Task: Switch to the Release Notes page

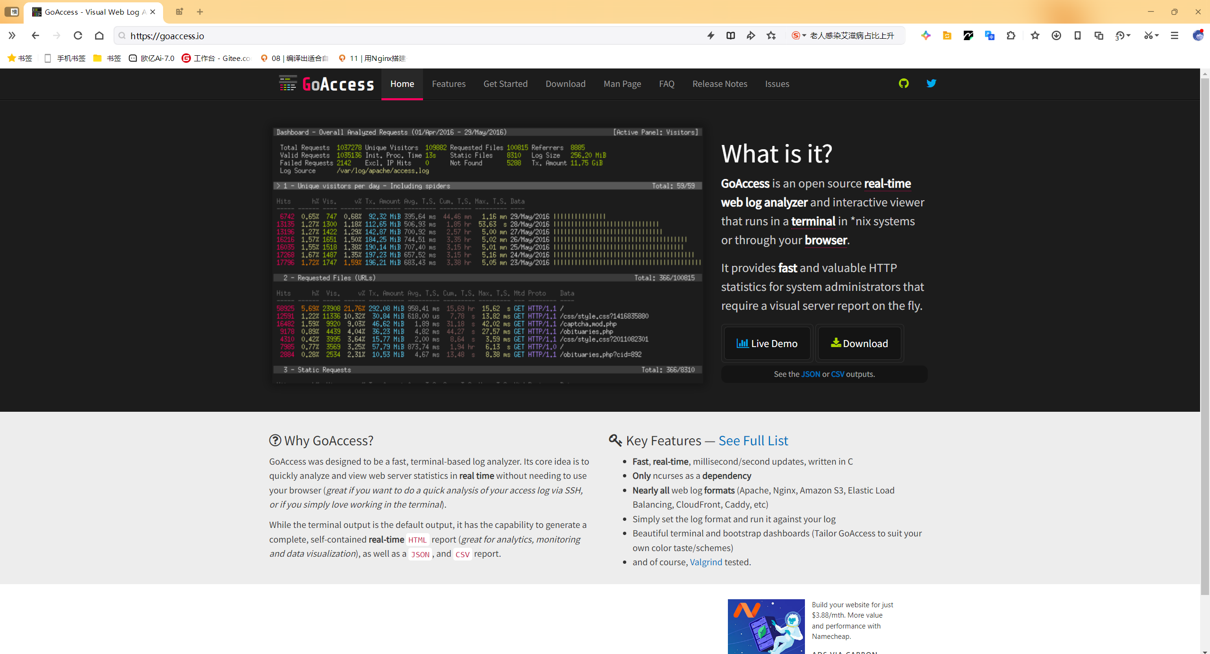Action: 720,84
